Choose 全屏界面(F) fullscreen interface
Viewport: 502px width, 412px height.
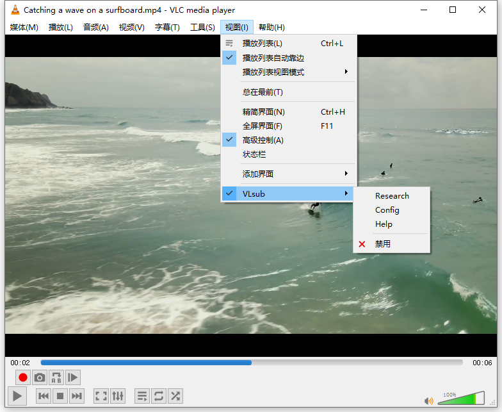pyautogui.click(x=288, y=126)
